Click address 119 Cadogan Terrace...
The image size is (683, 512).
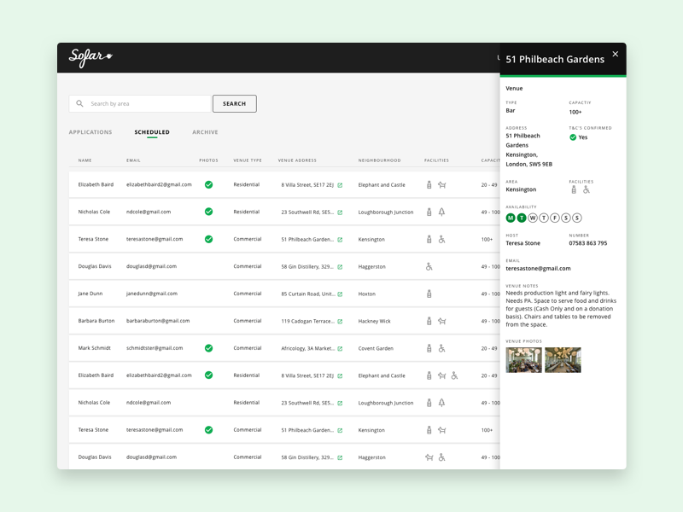point(307,322)
